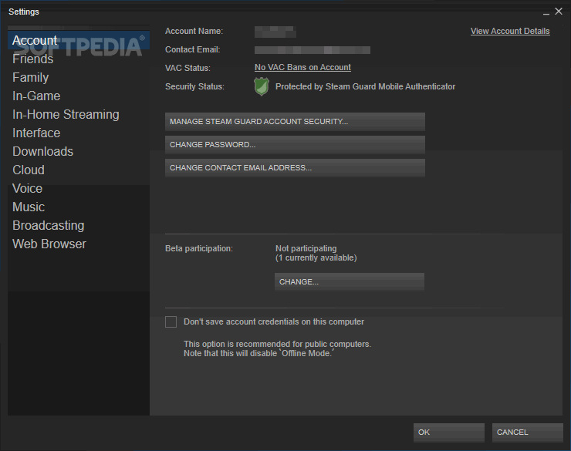Open View Account Details link
Viewport: 571px width, 451px height.
(x=510, y=32)
